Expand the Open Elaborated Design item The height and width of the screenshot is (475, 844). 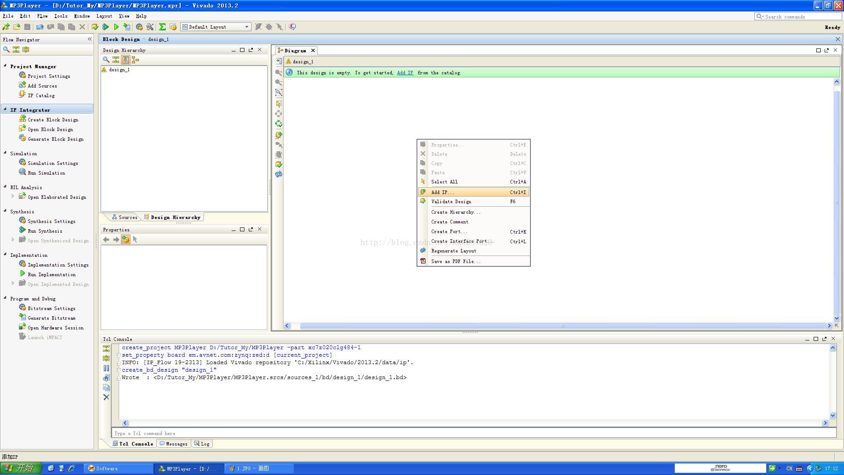13,196
